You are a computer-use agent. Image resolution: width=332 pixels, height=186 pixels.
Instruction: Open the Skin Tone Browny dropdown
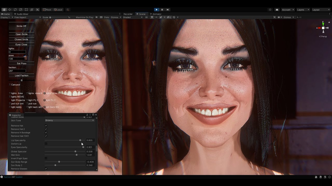click(x=70, y=120)
